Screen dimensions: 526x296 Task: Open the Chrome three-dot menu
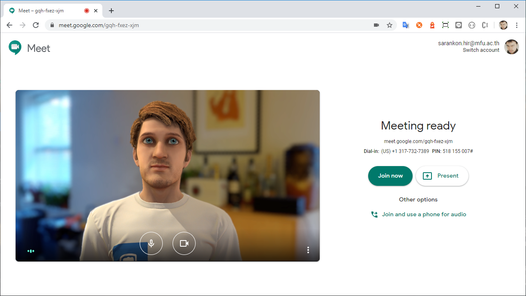[517, 25]
